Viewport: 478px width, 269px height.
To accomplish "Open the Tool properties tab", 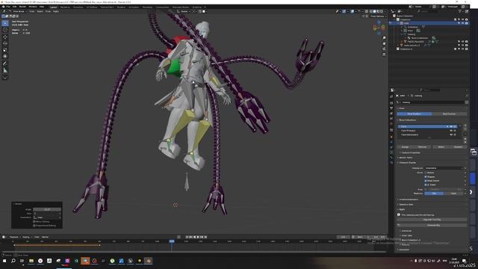I will point(391,96).
